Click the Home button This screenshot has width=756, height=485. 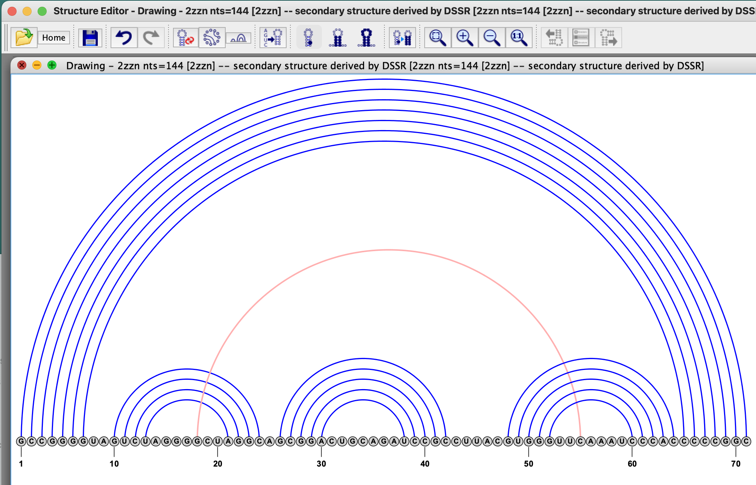click(54, 38)
